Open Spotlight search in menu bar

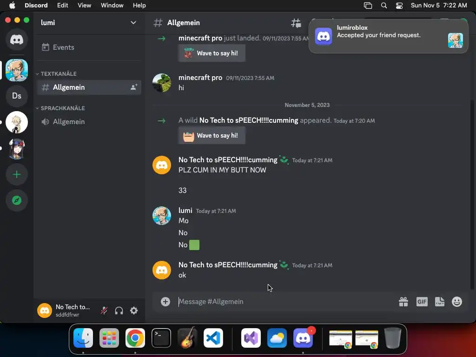(384, 5)
